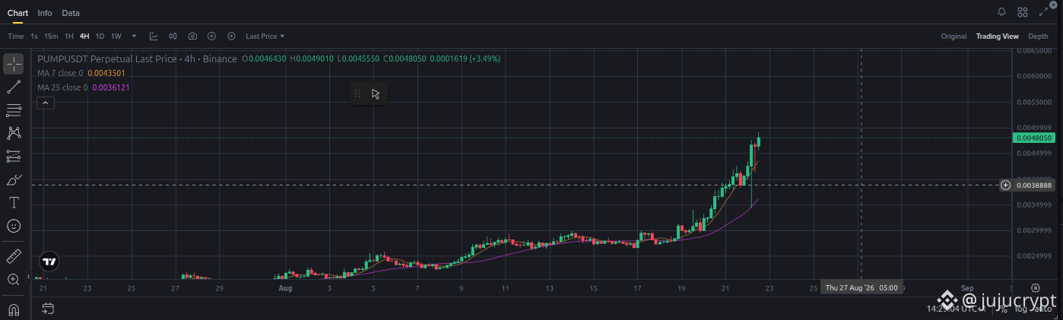Open chart settings hexagon in top toolbar
The image size is (1063, 320).
pos(231,36)
